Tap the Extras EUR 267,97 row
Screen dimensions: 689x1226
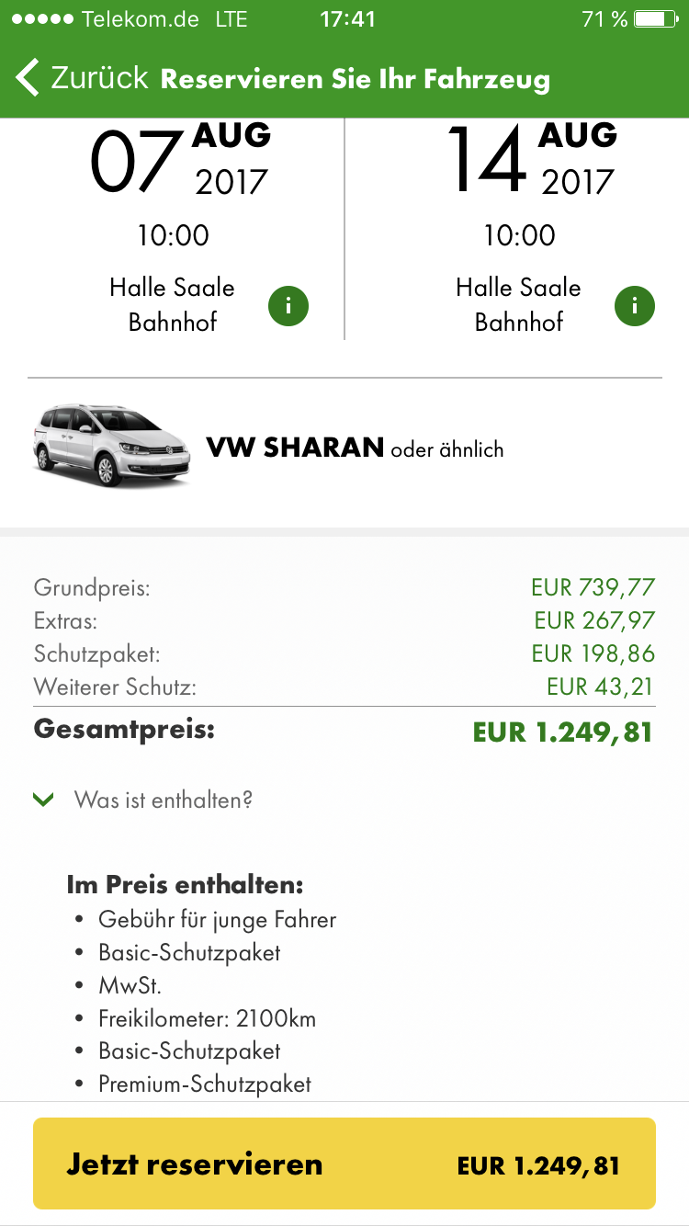pyautogui.click(x=344, y=620)
